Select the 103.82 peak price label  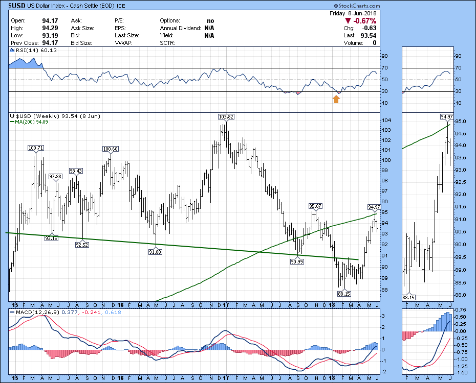226,117
